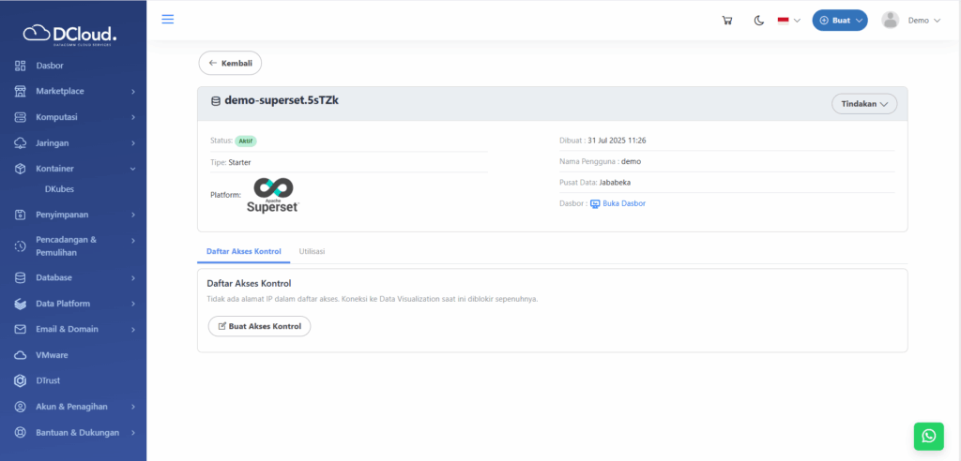Open the Tindakan actions dropdown
This screenshot has width=961, height=461.
(863, 104)
